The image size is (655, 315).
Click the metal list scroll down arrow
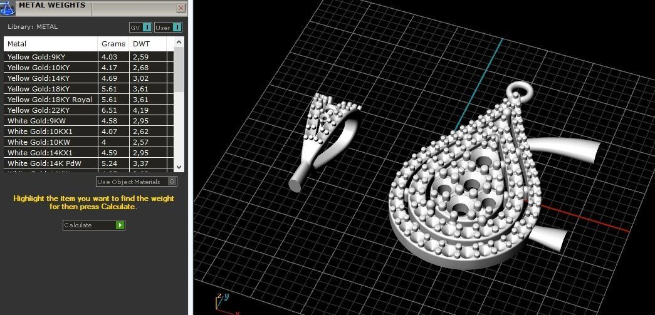click(179, 167)
